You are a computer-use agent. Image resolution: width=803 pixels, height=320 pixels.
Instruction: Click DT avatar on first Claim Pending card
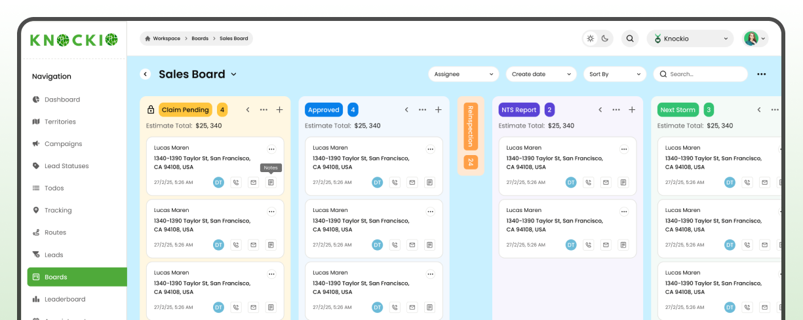[x=219, y=183]
